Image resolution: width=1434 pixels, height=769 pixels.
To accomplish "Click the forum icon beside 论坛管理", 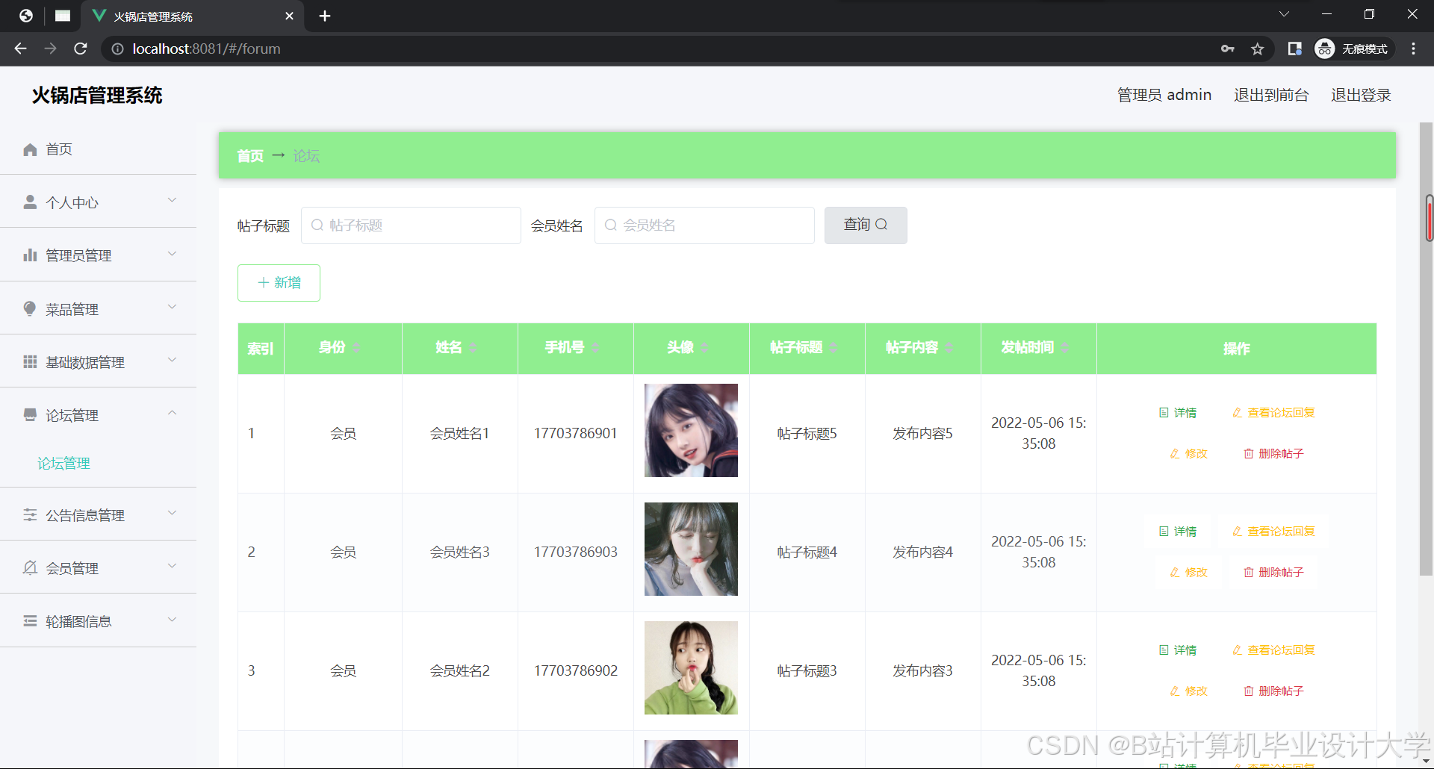I will click(30, 414).
